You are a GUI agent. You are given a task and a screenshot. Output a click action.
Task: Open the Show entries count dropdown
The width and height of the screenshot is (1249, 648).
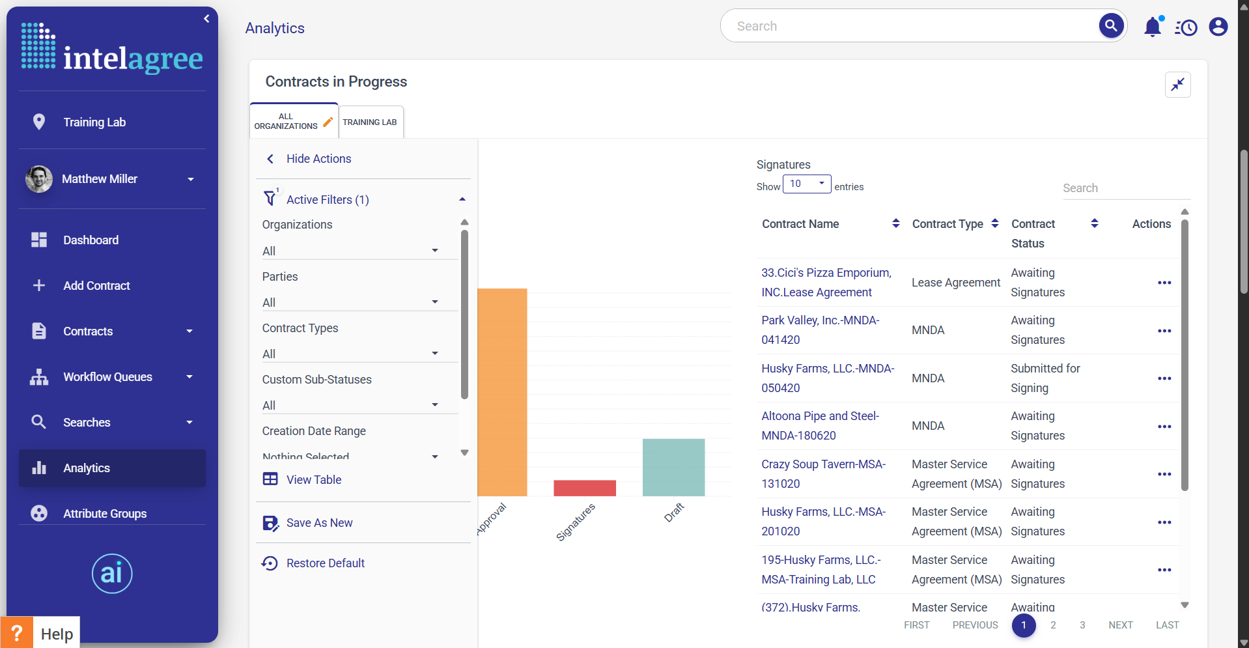[806, 184]
